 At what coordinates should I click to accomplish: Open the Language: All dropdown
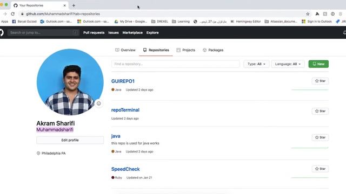point(288,64)
